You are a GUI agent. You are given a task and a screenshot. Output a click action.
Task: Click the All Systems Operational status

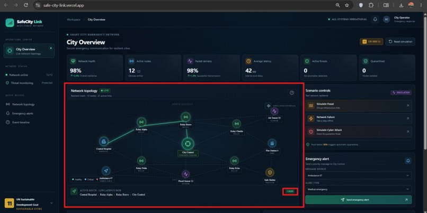click(x=348, y=19)
